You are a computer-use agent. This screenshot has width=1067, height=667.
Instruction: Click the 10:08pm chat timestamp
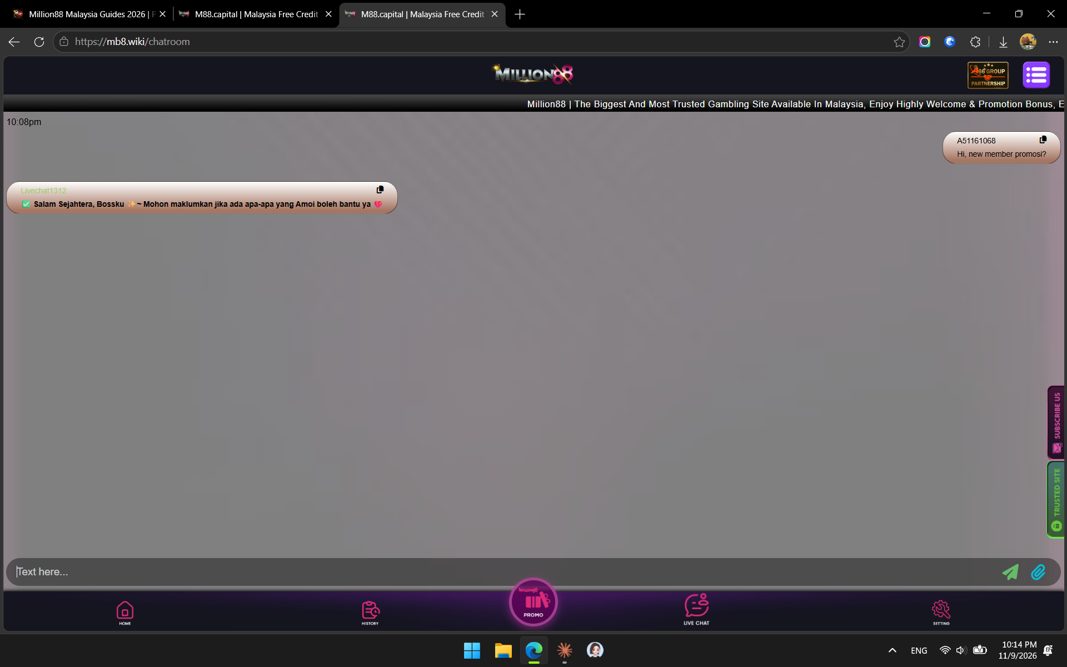24,122
